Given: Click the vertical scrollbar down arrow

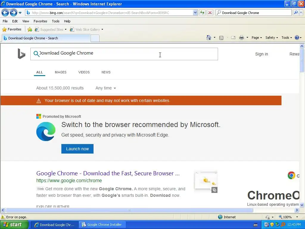Looking at the screenshot, I should [x=302, y=205].
